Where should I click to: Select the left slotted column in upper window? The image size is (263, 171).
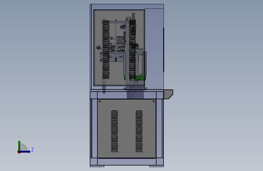point(106,50)
